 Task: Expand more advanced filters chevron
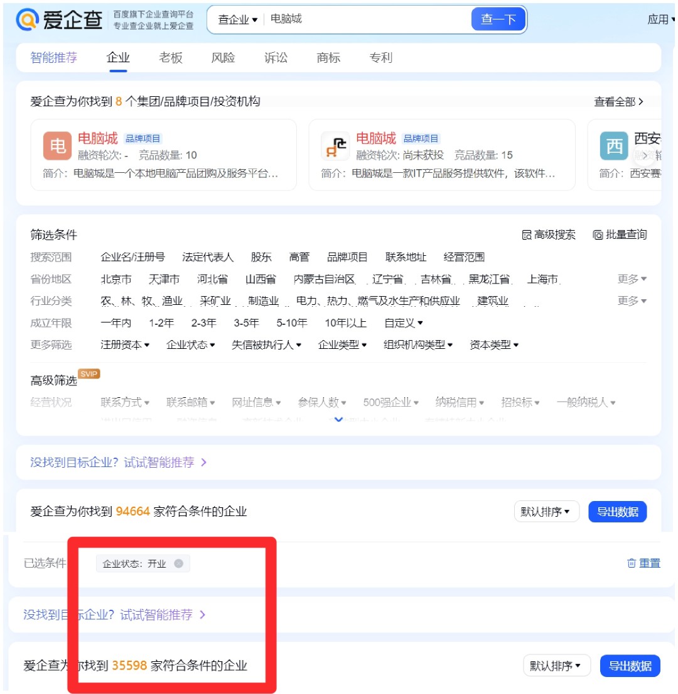tap(338, 419)
